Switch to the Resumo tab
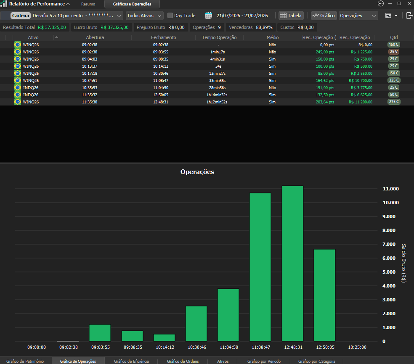 coord(88,4)
